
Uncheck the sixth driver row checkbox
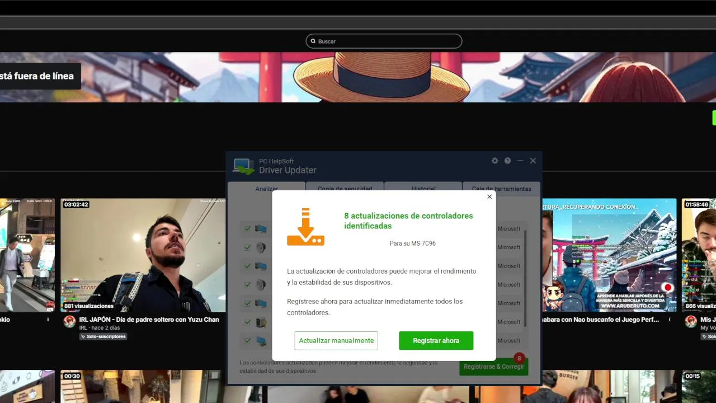247,322
